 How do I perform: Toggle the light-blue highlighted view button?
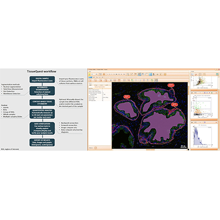(150, 74)
